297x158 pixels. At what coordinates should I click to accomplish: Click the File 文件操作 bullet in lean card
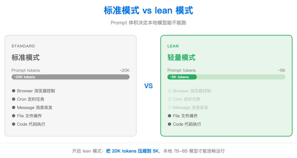click(x=169, y=116)
